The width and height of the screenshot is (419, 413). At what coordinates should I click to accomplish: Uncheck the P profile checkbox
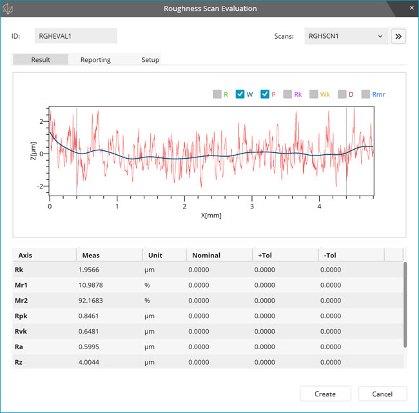click(265, 94)
